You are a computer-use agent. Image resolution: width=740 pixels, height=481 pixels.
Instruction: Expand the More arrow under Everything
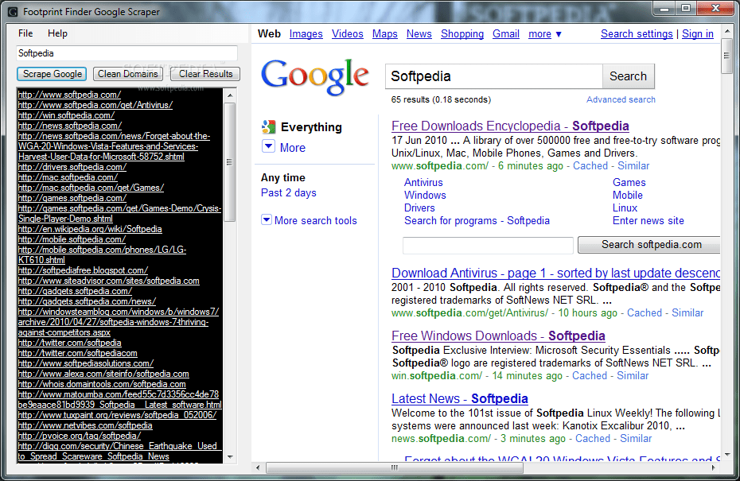[x=268, y=146]
